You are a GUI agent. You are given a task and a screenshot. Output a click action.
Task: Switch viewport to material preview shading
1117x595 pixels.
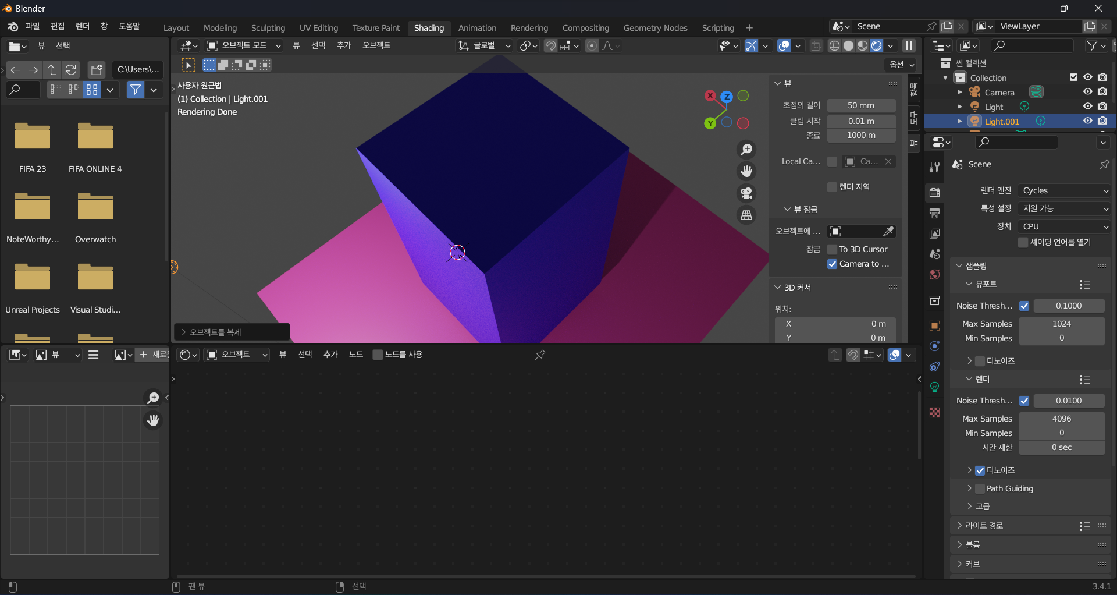[x=862, y=45]
